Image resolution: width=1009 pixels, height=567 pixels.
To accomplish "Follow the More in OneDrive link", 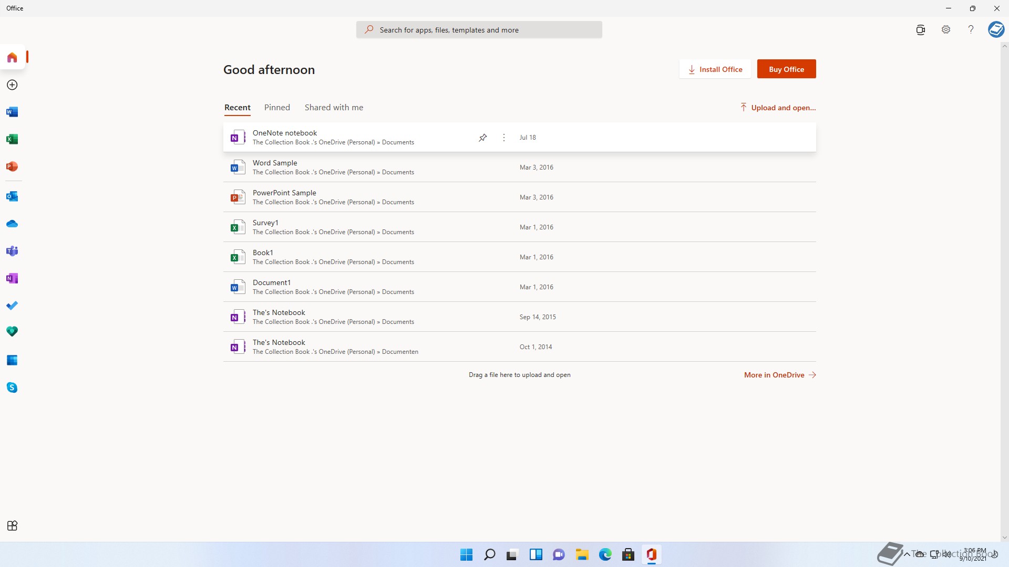I will pyautogui.click(x=780, y=375).
